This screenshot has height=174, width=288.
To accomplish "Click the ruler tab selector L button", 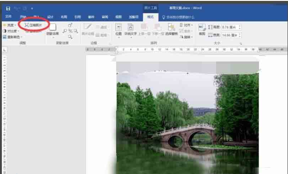I will coord(5,49).
